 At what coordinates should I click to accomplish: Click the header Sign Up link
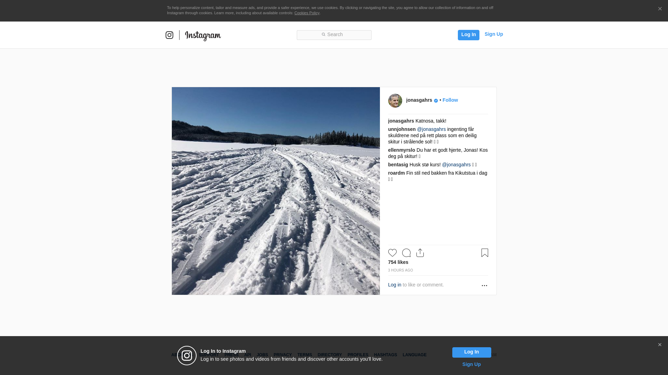point(493,34)
